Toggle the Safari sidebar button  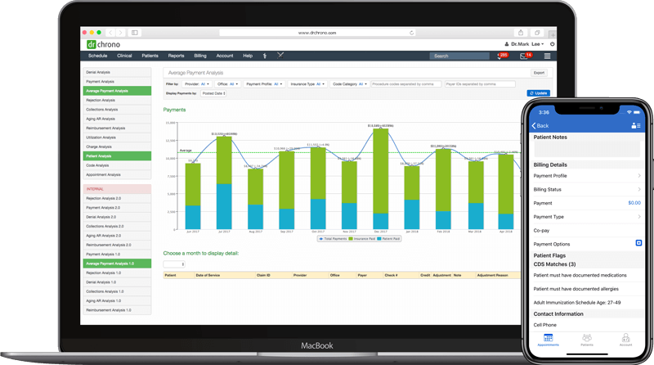pyautogui.click(x=135, y=33)
